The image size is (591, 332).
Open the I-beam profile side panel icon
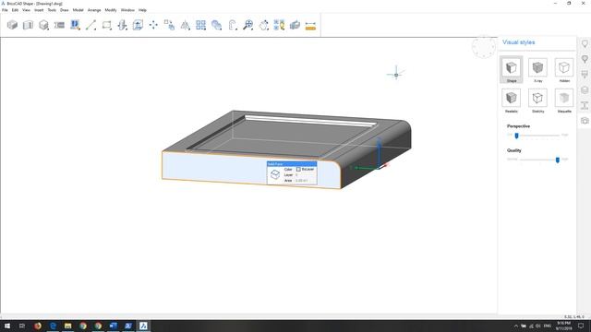tap(585, 105)
